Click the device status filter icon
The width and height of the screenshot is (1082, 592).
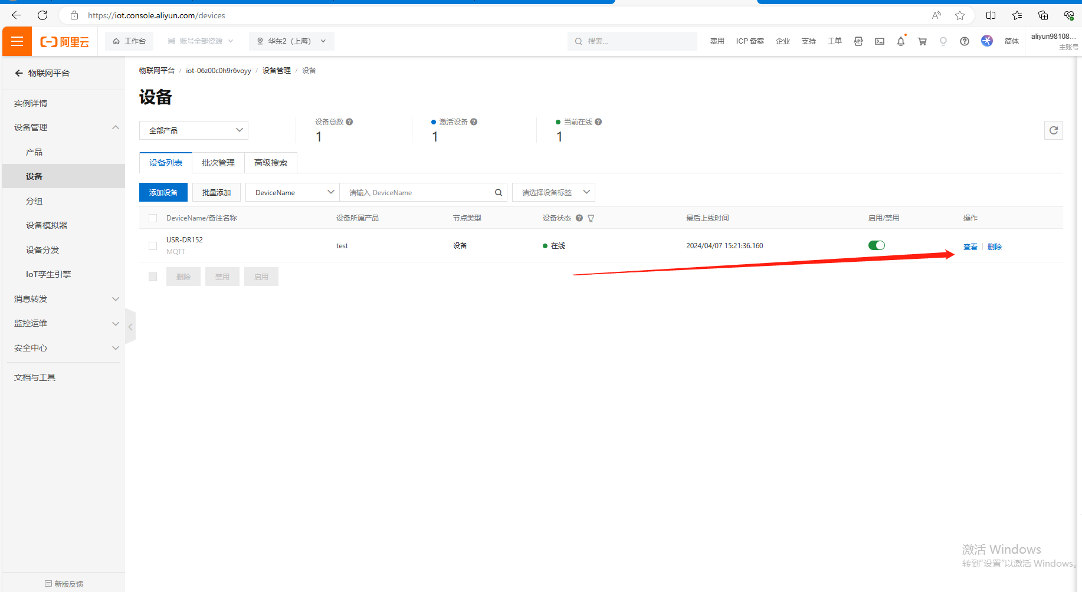click(x=591, y=218)
